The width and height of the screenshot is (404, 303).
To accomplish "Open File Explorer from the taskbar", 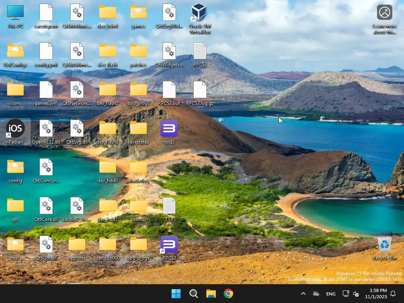I will pyautogui.click(x=211, y=294).
